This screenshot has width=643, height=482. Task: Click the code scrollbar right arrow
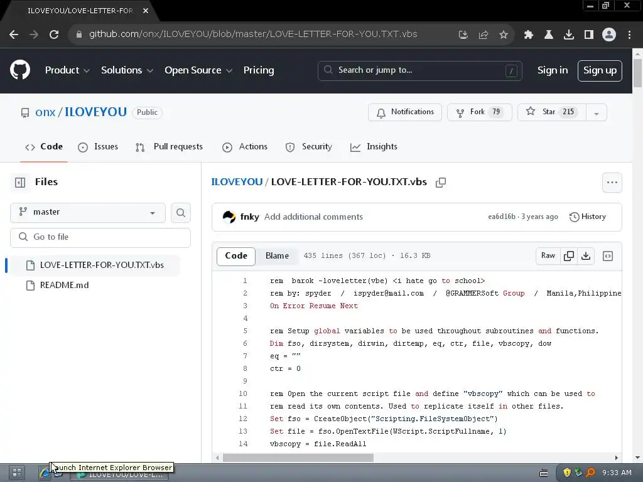click(x=616, y=458)
